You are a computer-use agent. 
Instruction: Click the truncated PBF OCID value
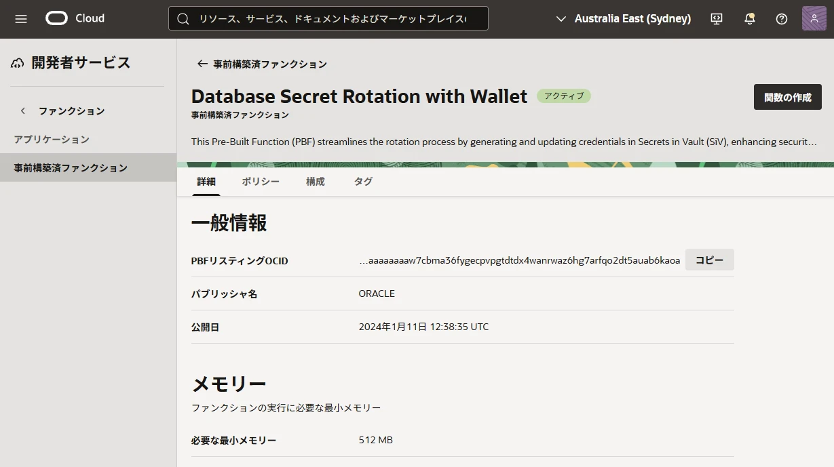click(519, 260)
